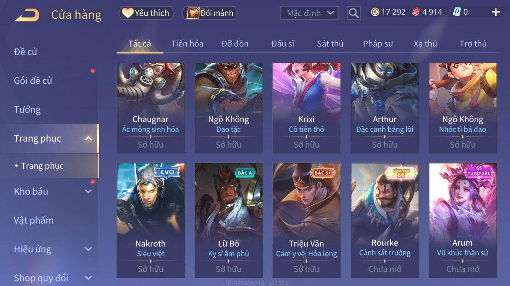Tap the plus icon to add currency

tap(495, 12)
